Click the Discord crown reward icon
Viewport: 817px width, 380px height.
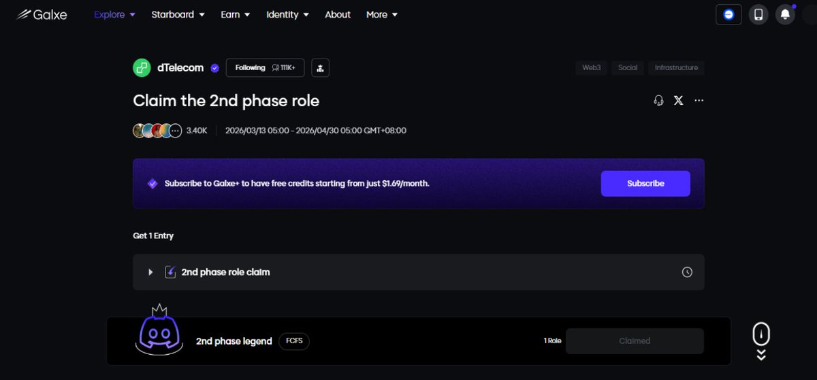pos(161,330)
